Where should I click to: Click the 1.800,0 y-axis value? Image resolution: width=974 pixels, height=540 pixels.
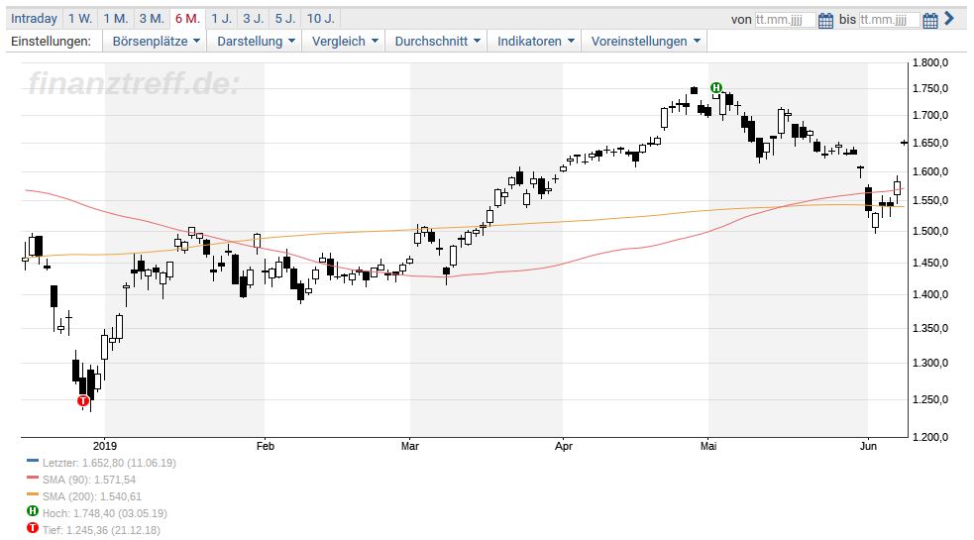929,62
